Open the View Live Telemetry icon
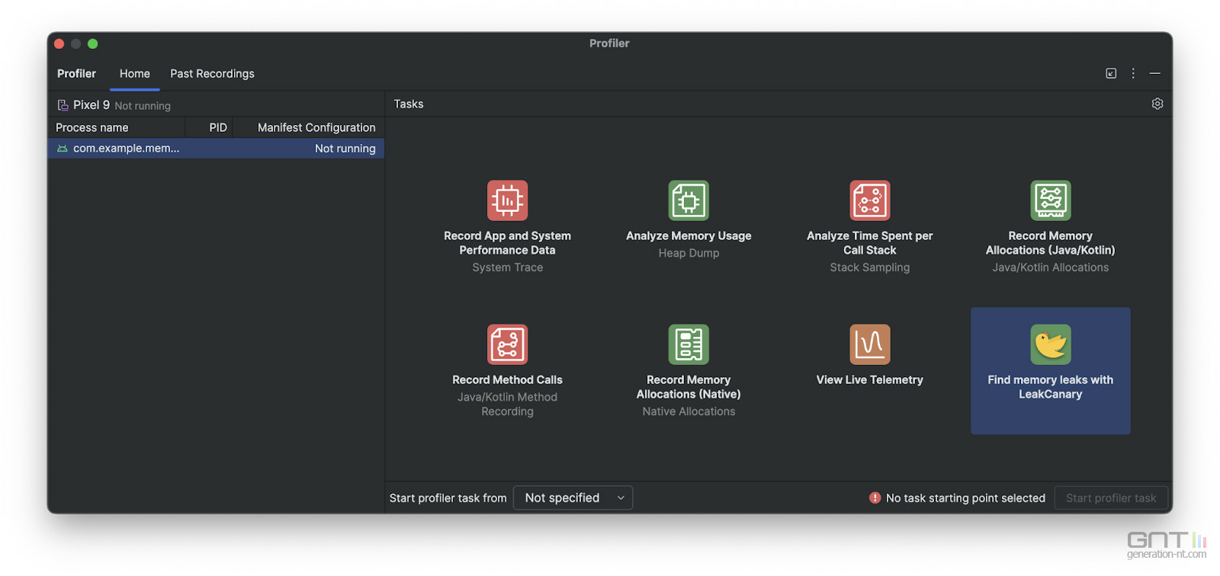Screen dimensions: 1220x576 click(869, 344)
